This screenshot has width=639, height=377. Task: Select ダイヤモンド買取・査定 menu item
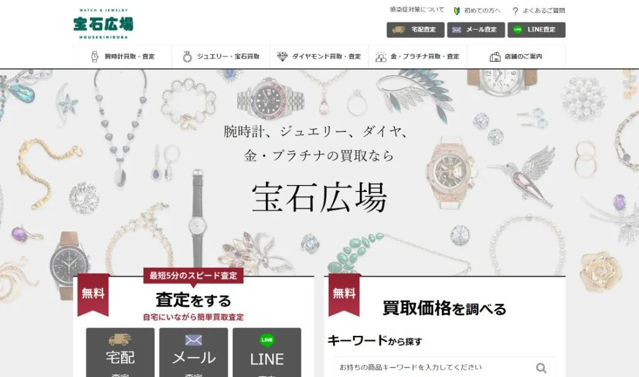[x=319, y=57]
